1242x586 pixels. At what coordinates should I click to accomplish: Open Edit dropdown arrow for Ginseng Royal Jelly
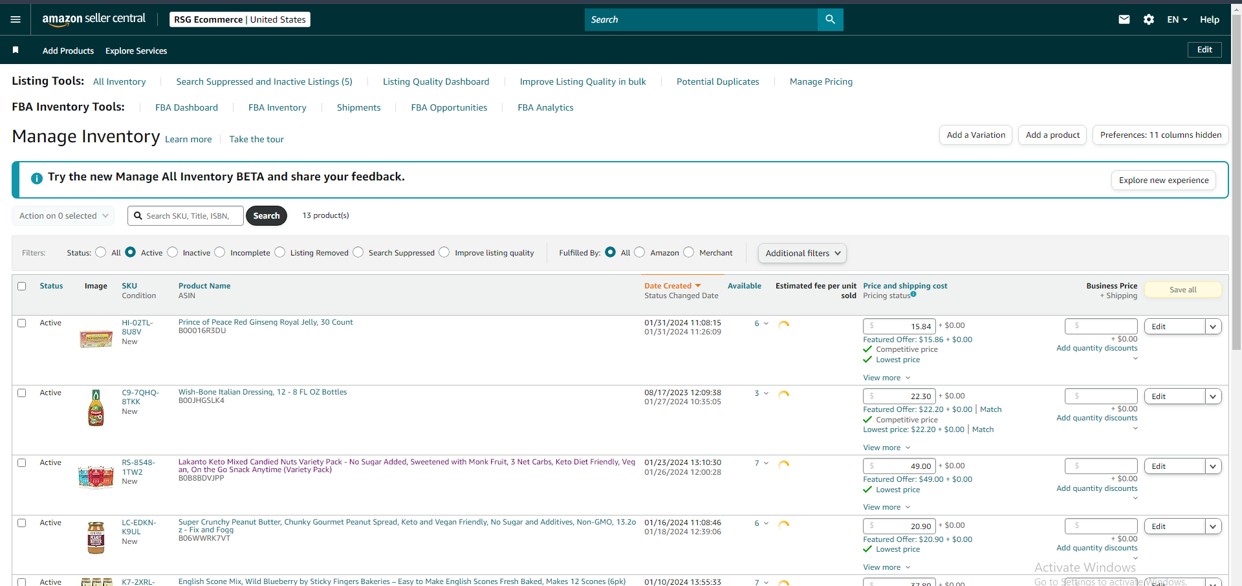click(x=1213, y=327)
